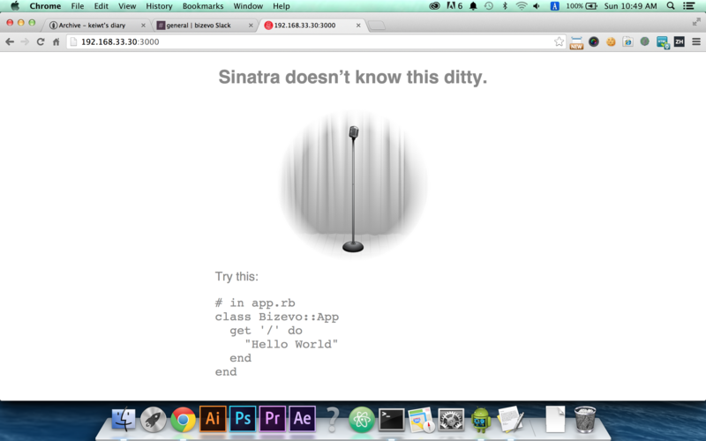Launch Adobe After Effects from the Dock
Viewport: 706px width, 441px height.
[302, 419]
